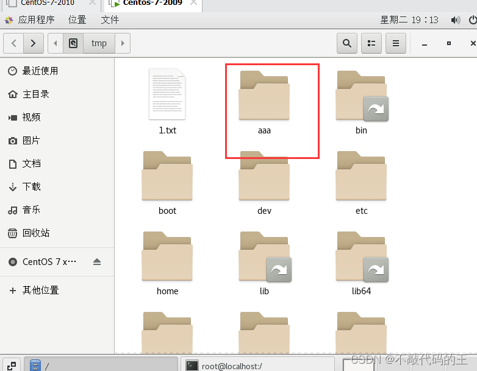Open the volume speaker icon in top bar
This screenshot has height=371, width=477.
point(456,20)
